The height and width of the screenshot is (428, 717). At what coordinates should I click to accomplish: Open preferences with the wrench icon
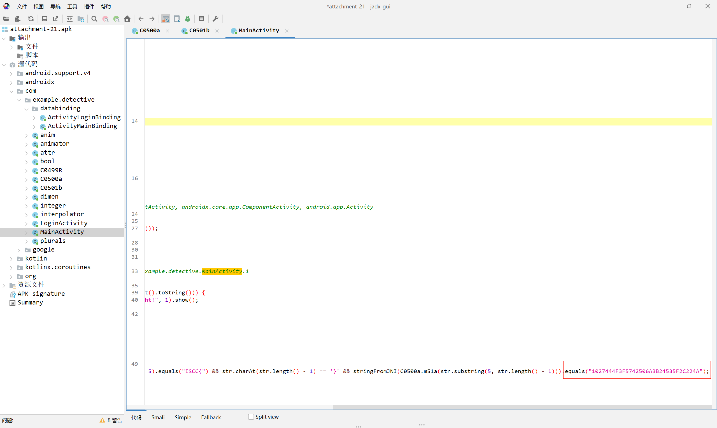coord(215,19)
